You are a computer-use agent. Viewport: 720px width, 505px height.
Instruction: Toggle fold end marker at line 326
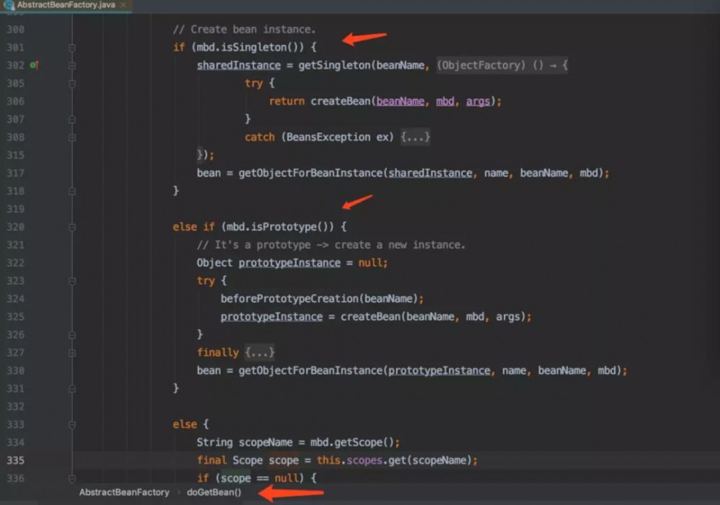[72, 335]
